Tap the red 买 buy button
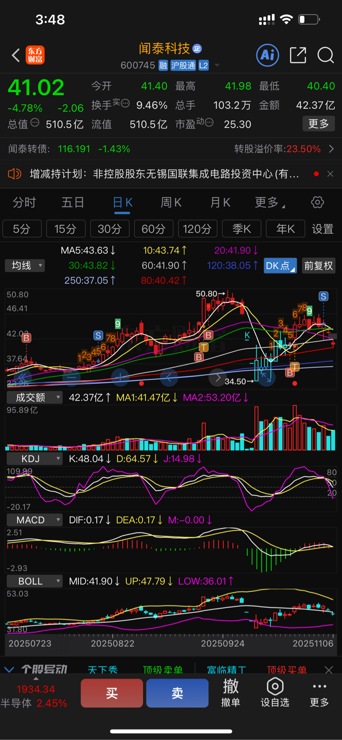Image resolution: width=342 pixels, height=740 pixels. click(x=112, y=693)
